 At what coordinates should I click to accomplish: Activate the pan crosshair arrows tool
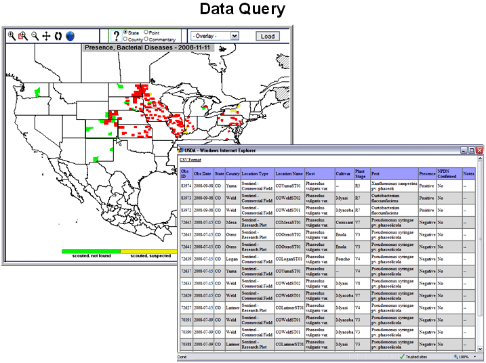click(46, 36)
